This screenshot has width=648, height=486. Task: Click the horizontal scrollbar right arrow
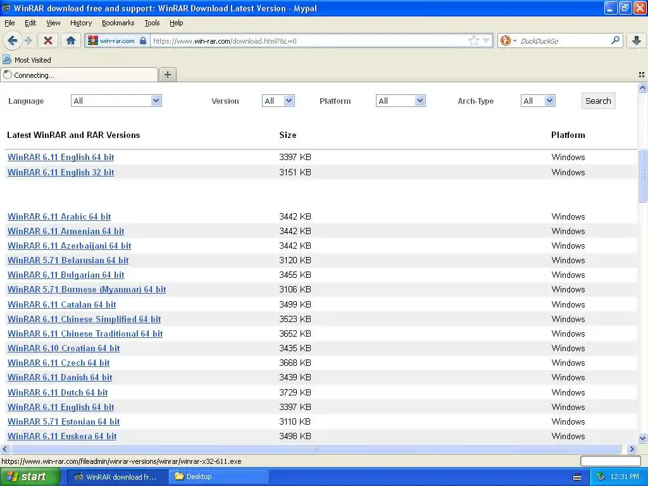pyautogui.click(x=632, y=449)
